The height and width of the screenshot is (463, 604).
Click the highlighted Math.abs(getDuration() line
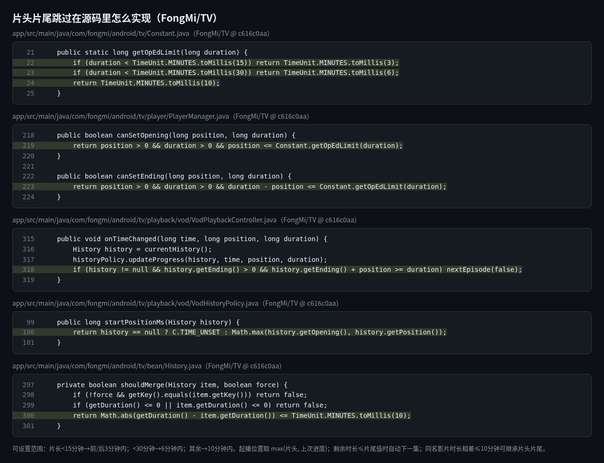pyautogui.click(x=242, y=415)
